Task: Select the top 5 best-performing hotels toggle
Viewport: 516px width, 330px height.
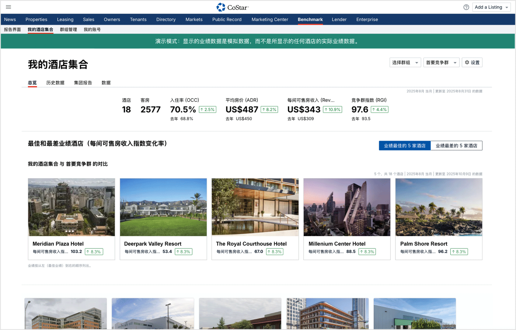Action: (x=404, y=146)
